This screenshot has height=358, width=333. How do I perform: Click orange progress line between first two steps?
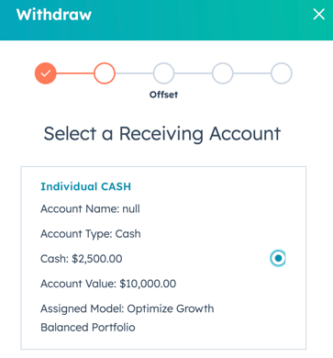[75, 73]
